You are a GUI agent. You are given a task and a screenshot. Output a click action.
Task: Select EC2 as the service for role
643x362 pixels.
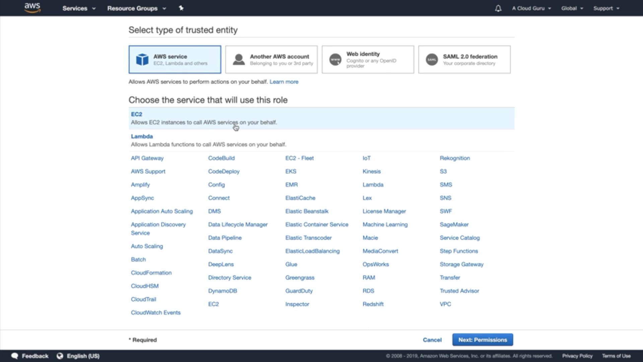click(137, 114)
